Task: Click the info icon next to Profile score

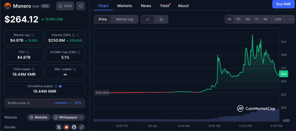Action: [28, 103]
